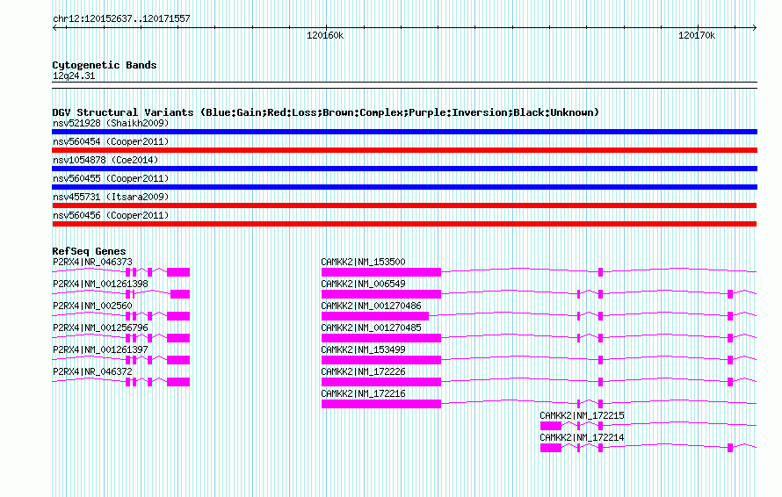Click red loss bar under nsv560454
The height and width of the screenshot is (497, 782).
(404, 150)
